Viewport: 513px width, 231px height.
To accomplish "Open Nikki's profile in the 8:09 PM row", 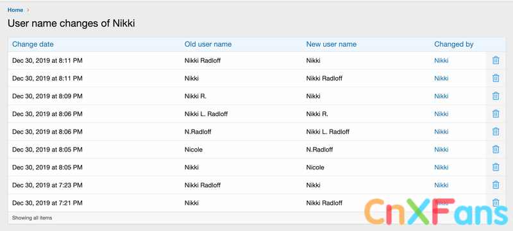I will tap(441, 96).
